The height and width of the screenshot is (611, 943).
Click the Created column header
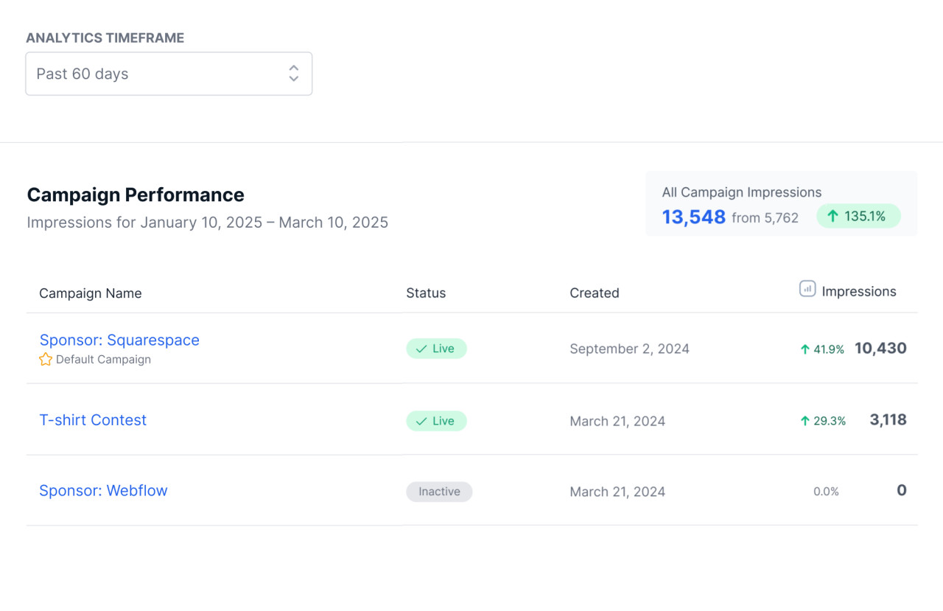(x=594, y=293)
